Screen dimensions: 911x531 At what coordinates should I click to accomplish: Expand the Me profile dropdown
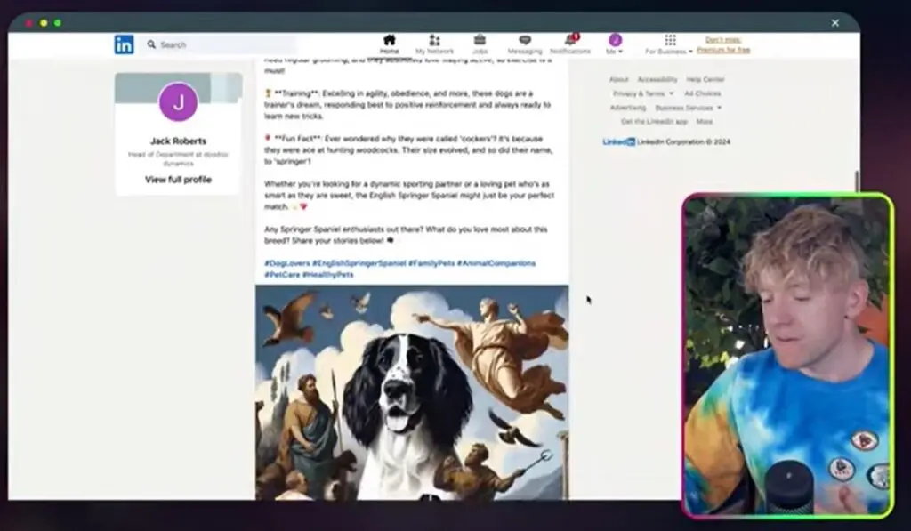coord(615,44)
